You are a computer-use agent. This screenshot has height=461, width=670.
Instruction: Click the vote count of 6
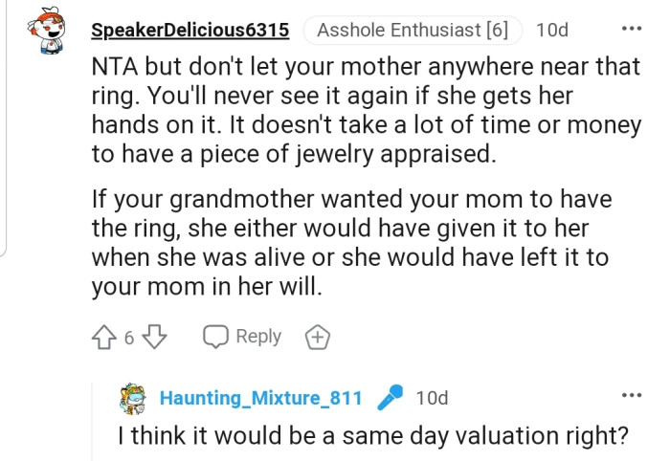point(130,338)
